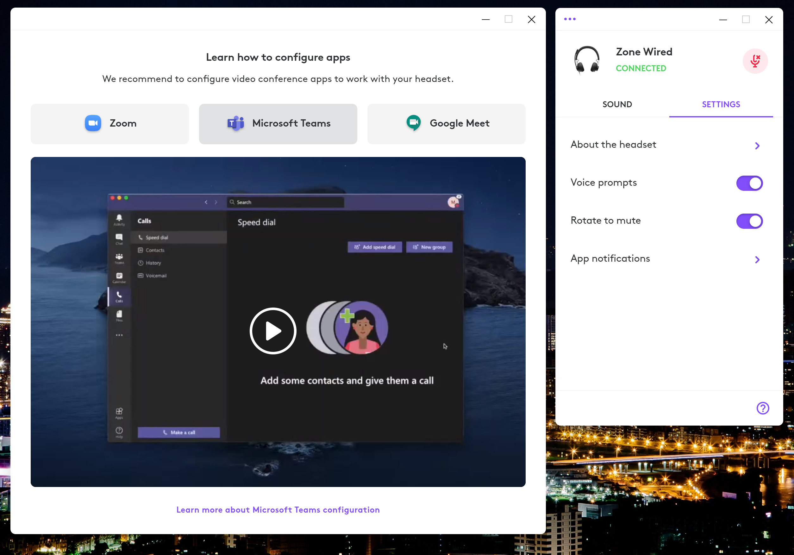Open App notifications chevron arrow

(x=757, y=259)
